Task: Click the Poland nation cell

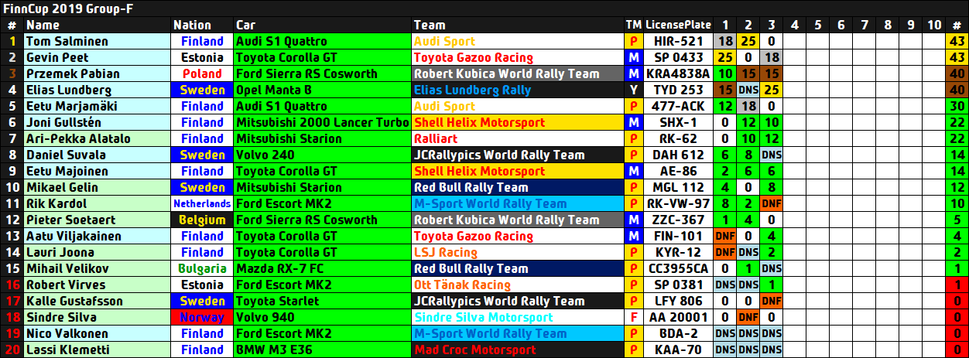Action: click(202, 73)
